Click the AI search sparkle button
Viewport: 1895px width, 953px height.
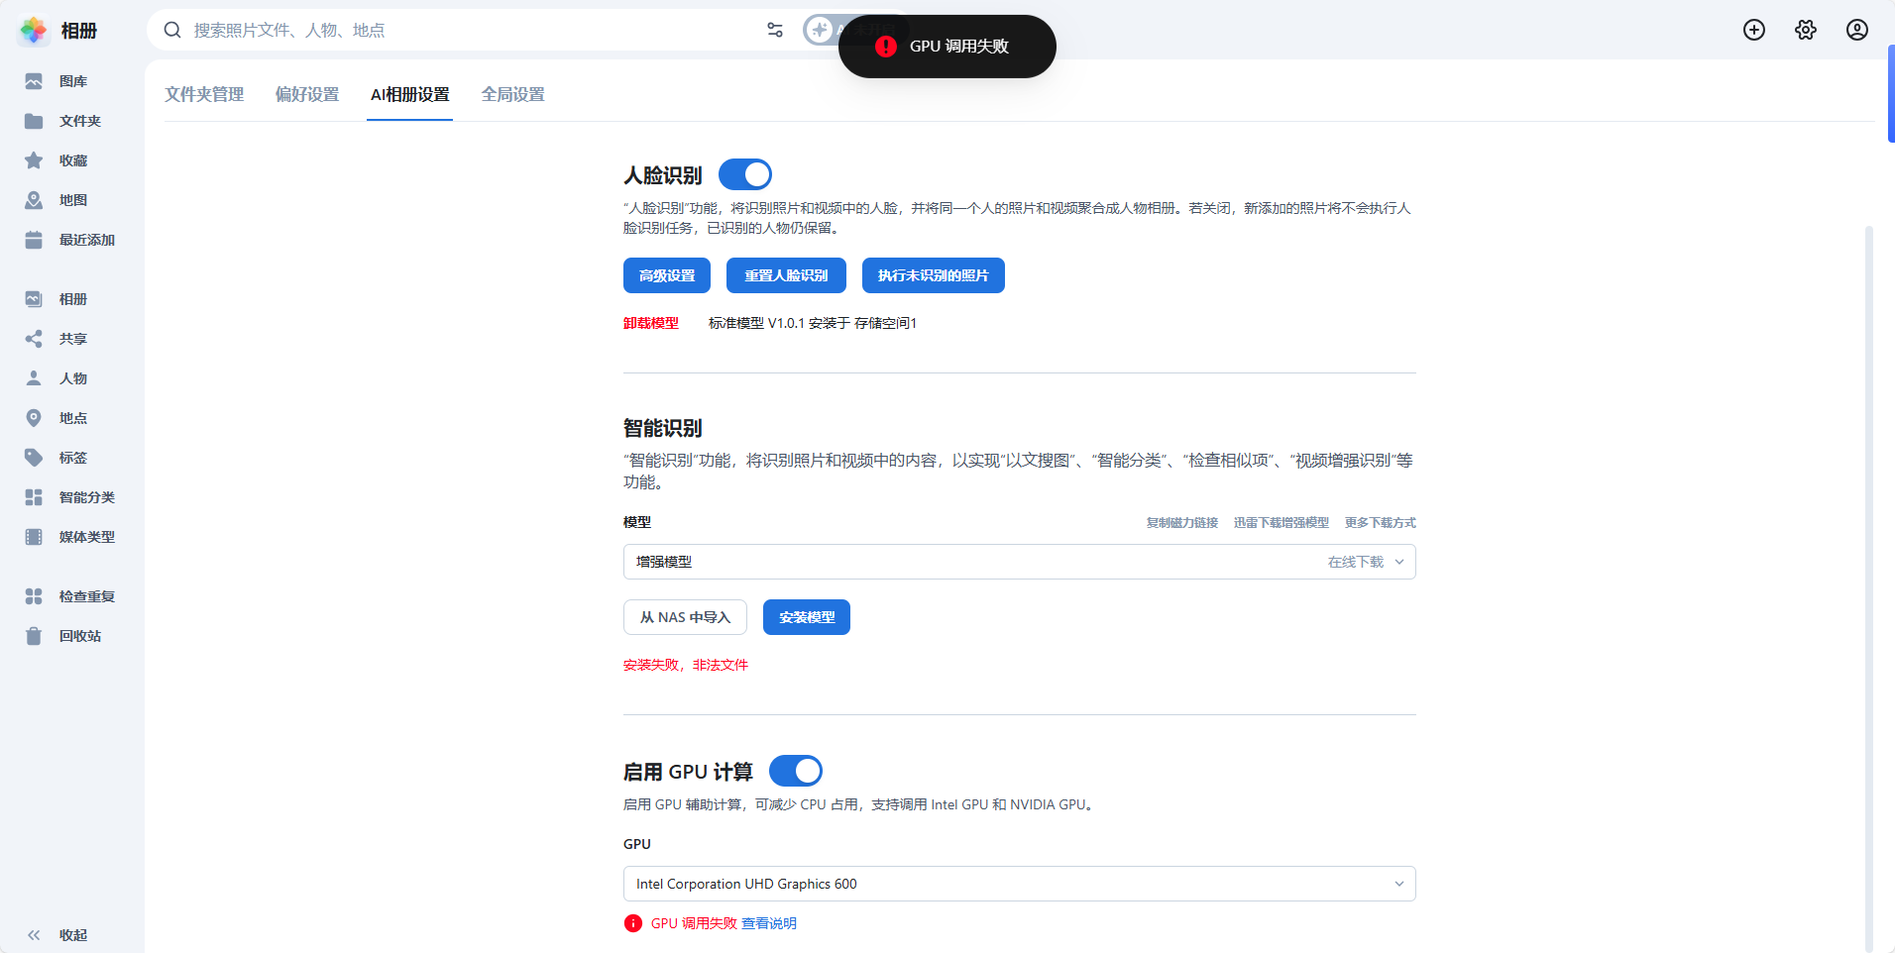(821, 30)
